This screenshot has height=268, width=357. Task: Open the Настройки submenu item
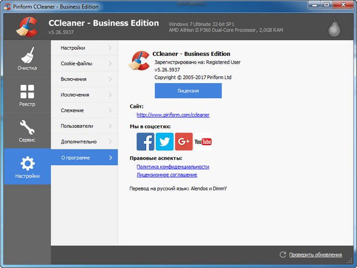(84, 48)
